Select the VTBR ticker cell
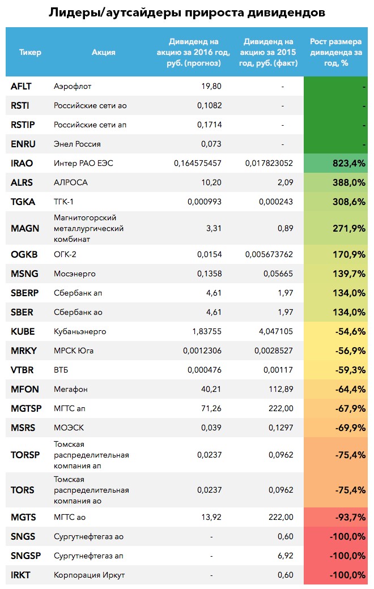The height and width of the screenshot is (589, 374). pyautogui.click(x=22, y=370)
